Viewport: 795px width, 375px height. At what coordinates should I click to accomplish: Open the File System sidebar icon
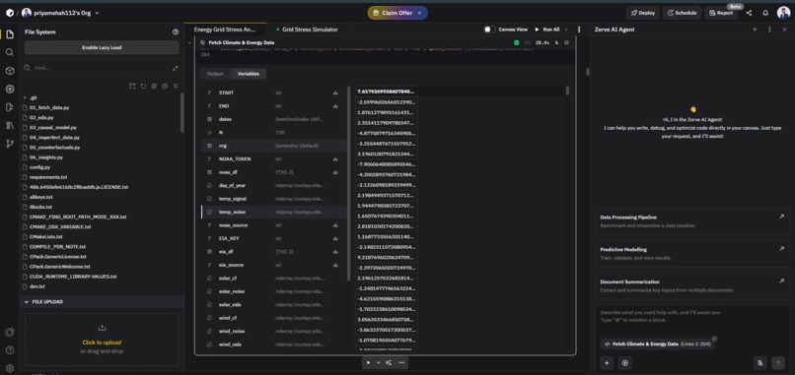[x=10, y=34]
